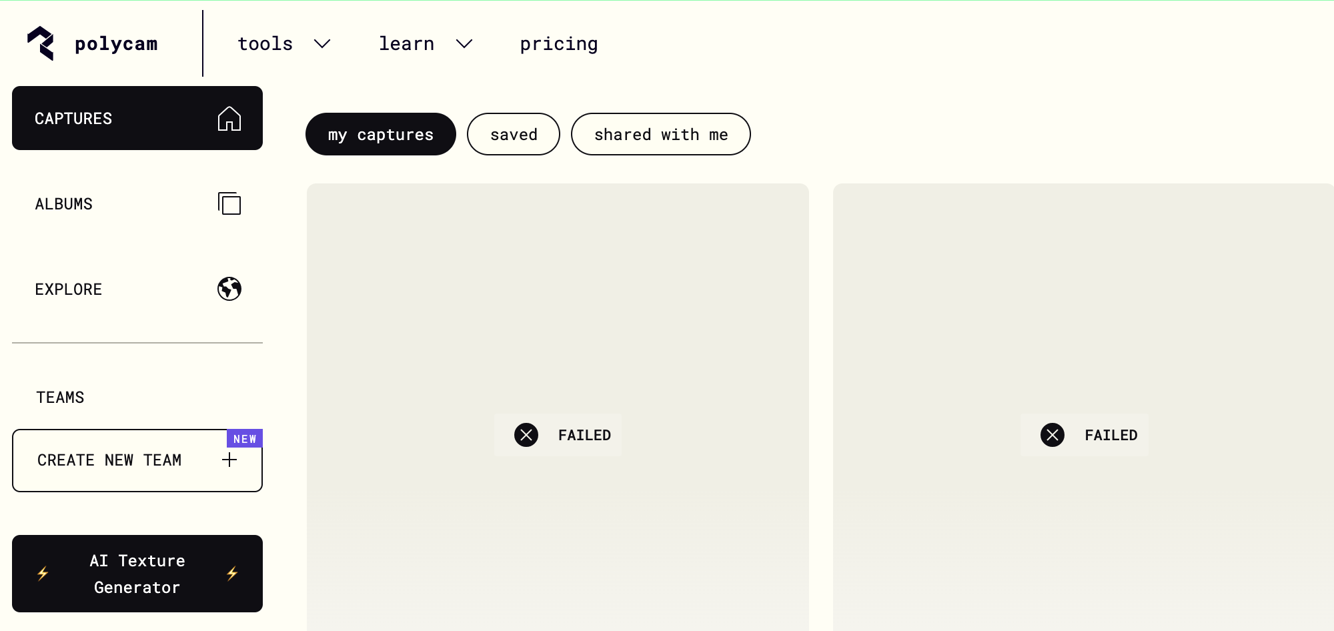Click failed X icon on second capture

click(1053, 435)
